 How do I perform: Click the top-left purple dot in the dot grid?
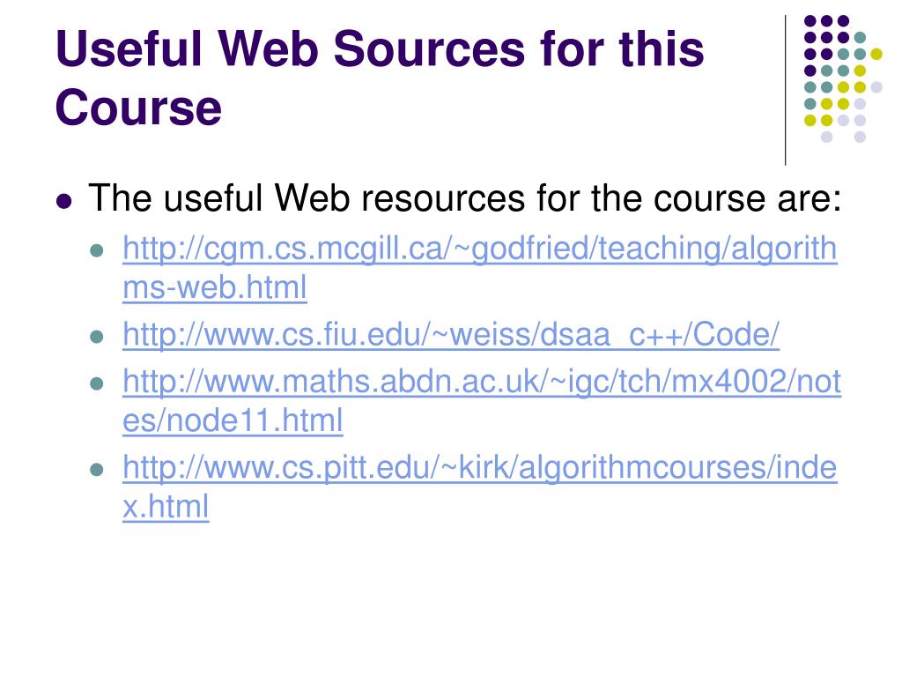(x=810, y=20)
